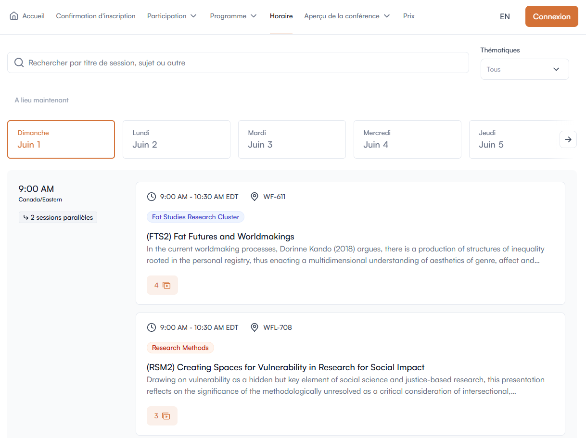
Task: Click the clock icon on the FTS2 session
Action: [152, 197]
